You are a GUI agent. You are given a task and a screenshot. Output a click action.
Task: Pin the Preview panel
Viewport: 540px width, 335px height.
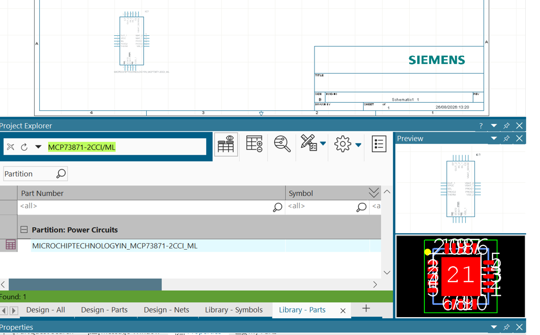(x=507, y=138)
